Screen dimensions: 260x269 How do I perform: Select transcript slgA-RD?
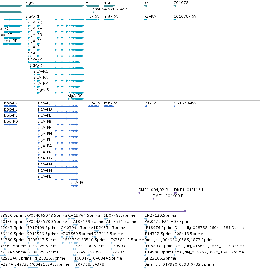56,26
